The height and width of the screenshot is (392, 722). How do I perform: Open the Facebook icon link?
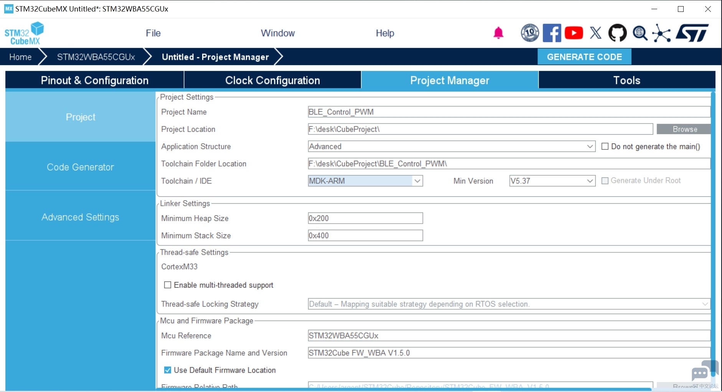(x=552, y=33)
